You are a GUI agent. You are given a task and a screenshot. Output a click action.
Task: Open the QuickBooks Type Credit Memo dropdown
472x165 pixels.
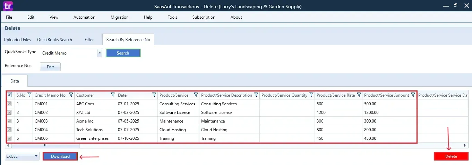[x=71, y=53]
